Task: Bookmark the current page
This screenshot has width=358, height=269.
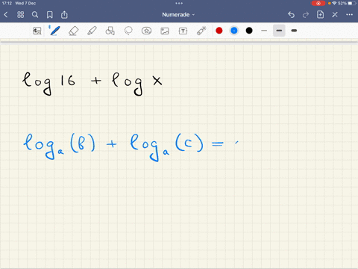Action: tap(50, 15)
